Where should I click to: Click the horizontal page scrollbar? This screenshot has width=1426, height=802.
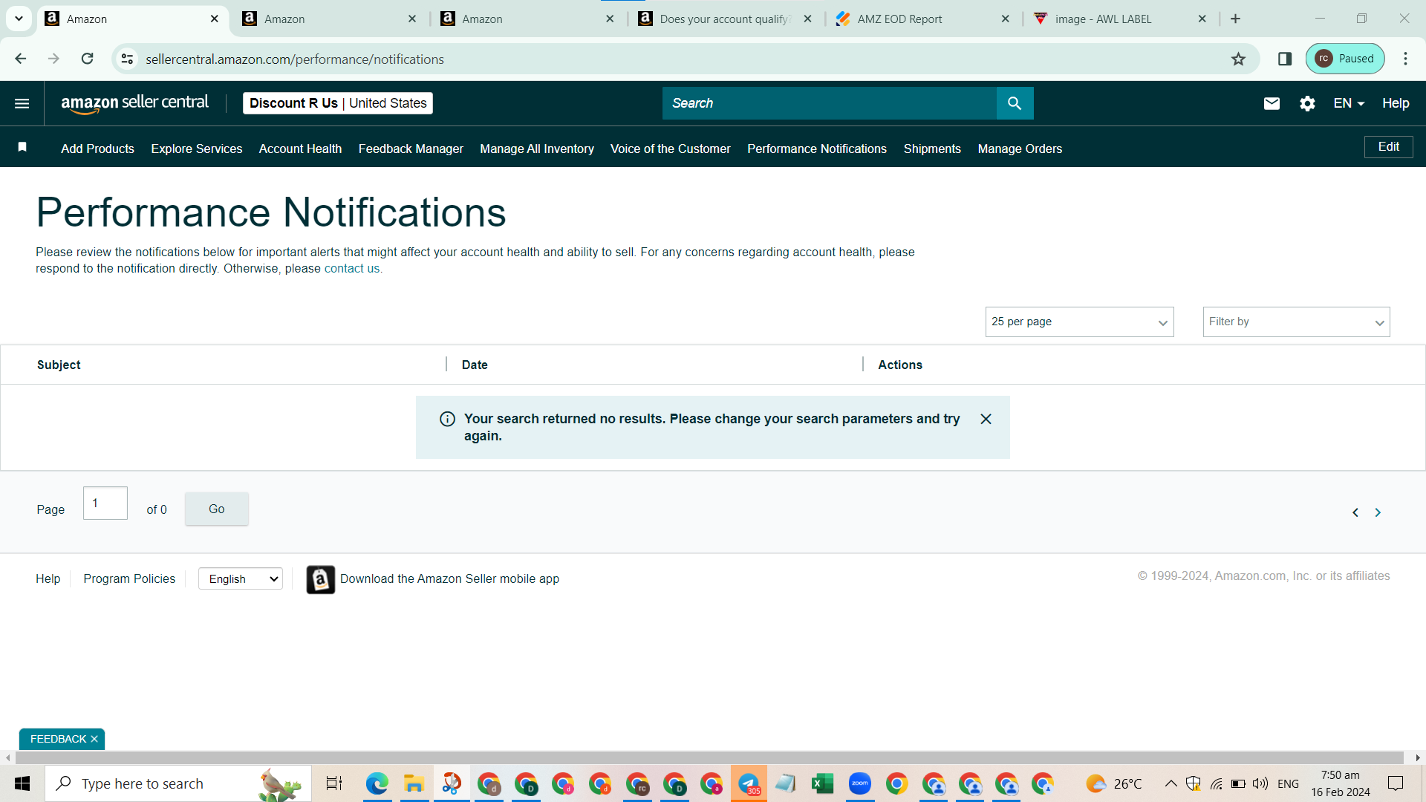(x=709, y=757)
